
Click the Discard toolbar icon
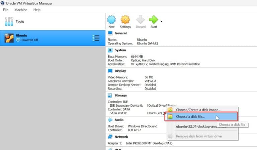pyautogui.click(x=140, y=20)
